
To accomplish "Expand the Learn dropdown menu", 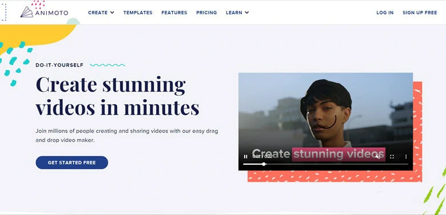I will tap(237, 13).
